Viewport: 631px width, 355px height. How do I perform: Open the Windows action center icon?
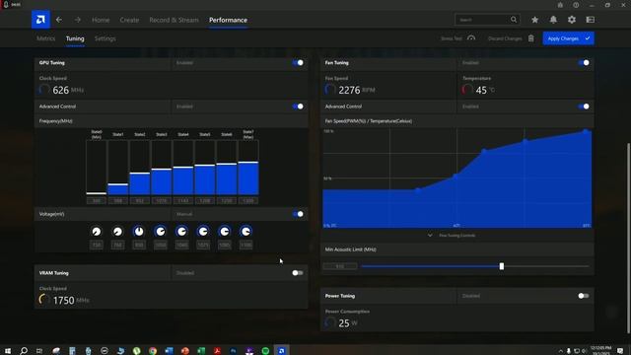pos(620,351)
